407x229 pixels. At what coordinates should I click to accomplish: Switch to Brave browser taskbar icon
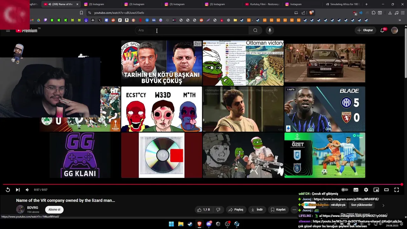coord(199,224)
